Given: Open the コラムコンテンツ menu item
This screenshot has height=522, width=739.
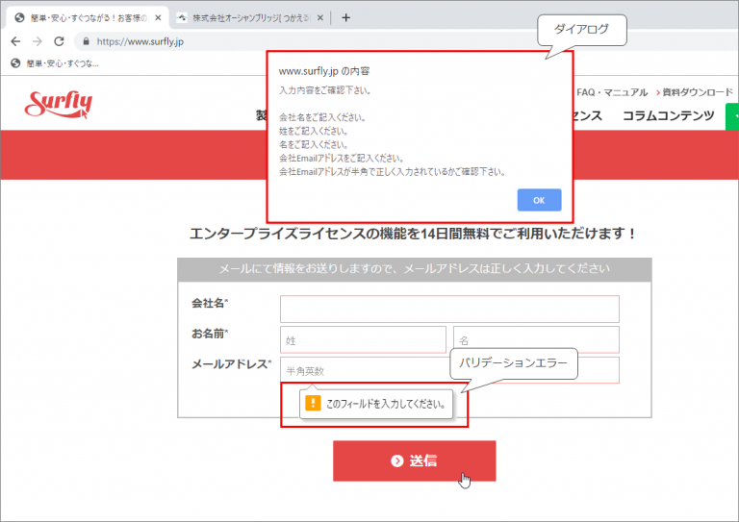Looking at the screenshot, I should 668,115.
